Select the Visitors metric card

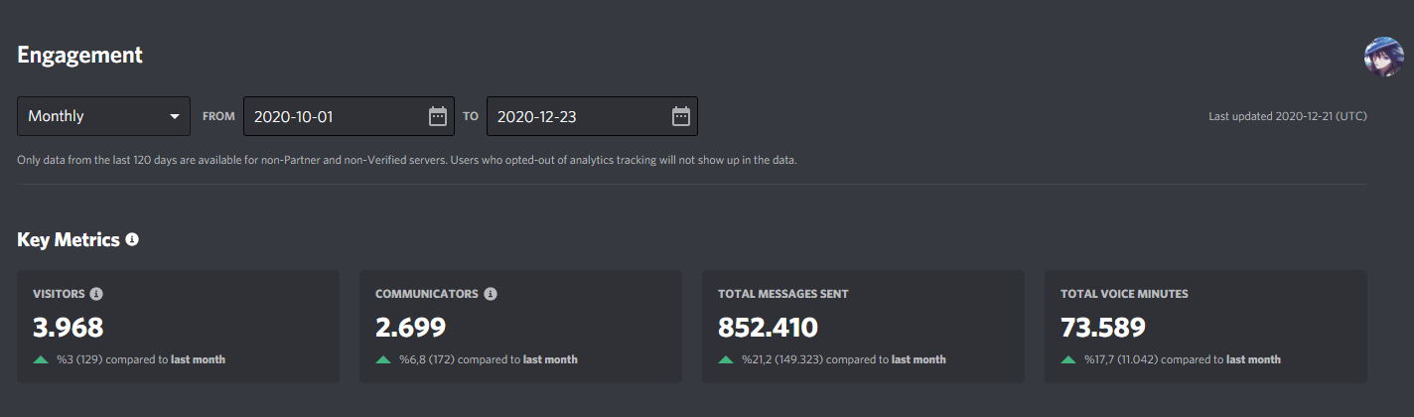pos(178,327)
